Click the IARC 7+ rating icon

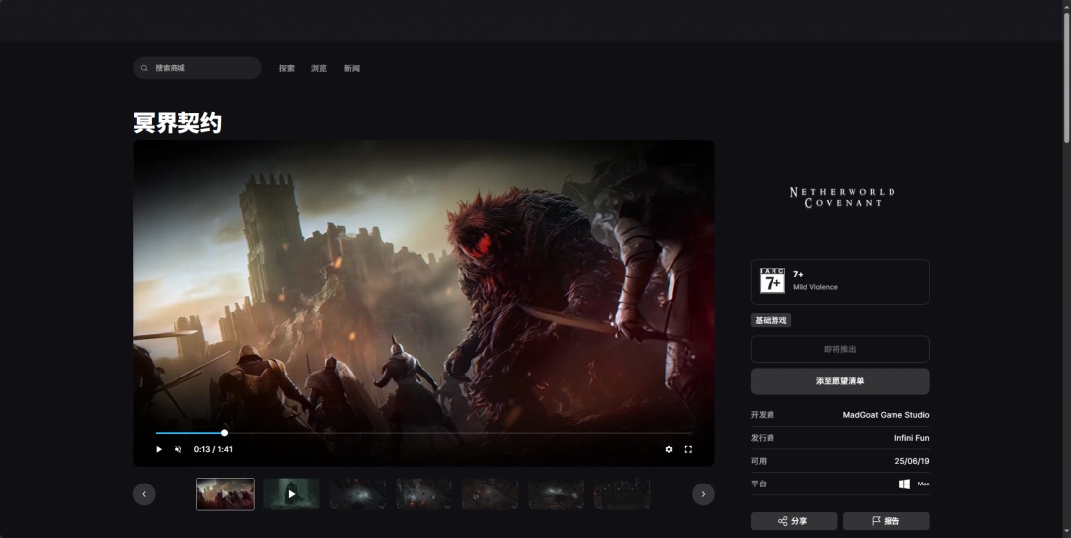773,281
